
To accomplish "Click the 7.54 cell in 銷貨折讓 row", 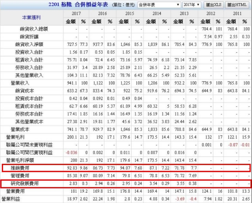I will pos(208,37).
